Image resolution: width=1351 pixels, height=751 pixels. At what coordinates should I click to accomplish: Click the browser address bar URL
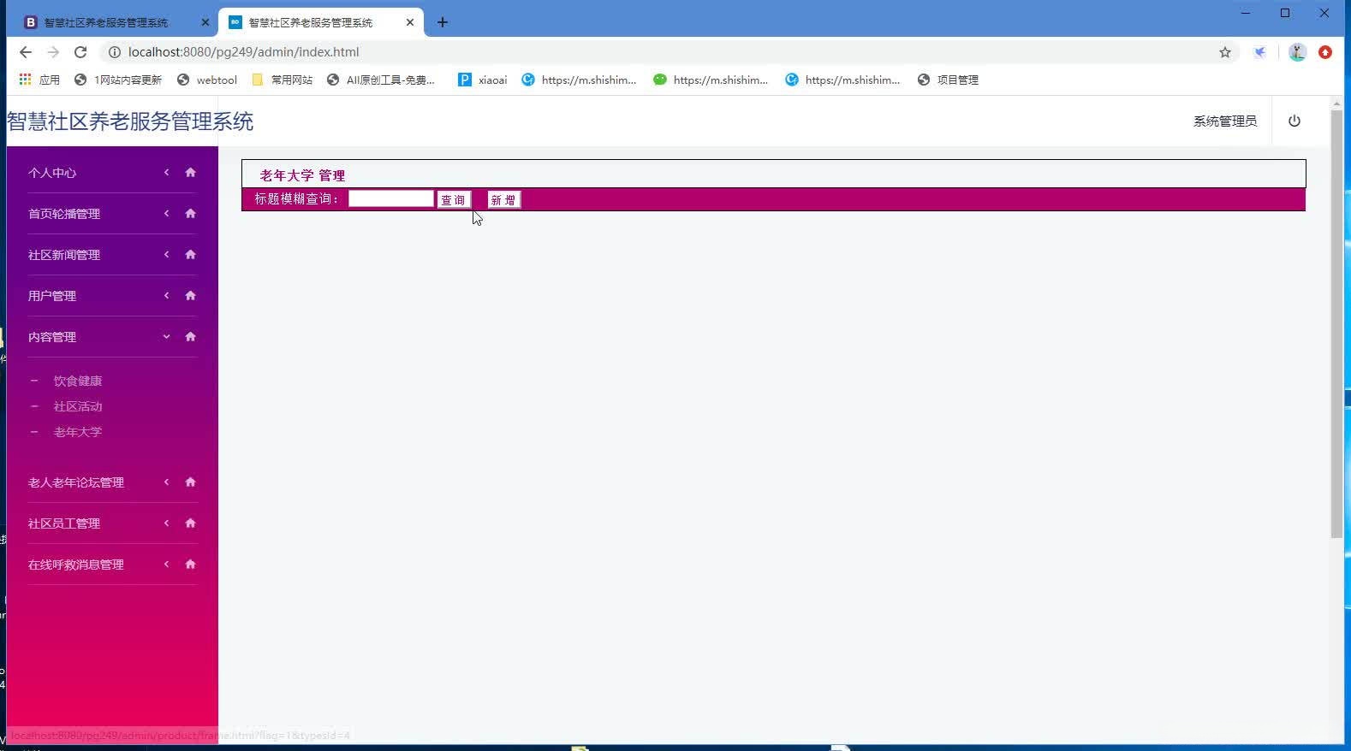[244, 52]
